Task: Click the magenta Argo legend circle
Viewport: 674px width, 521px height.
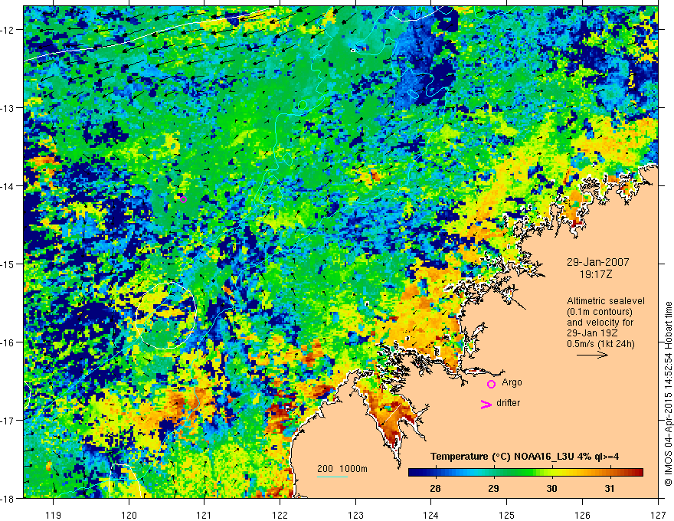Action: [x=491, y=384]
